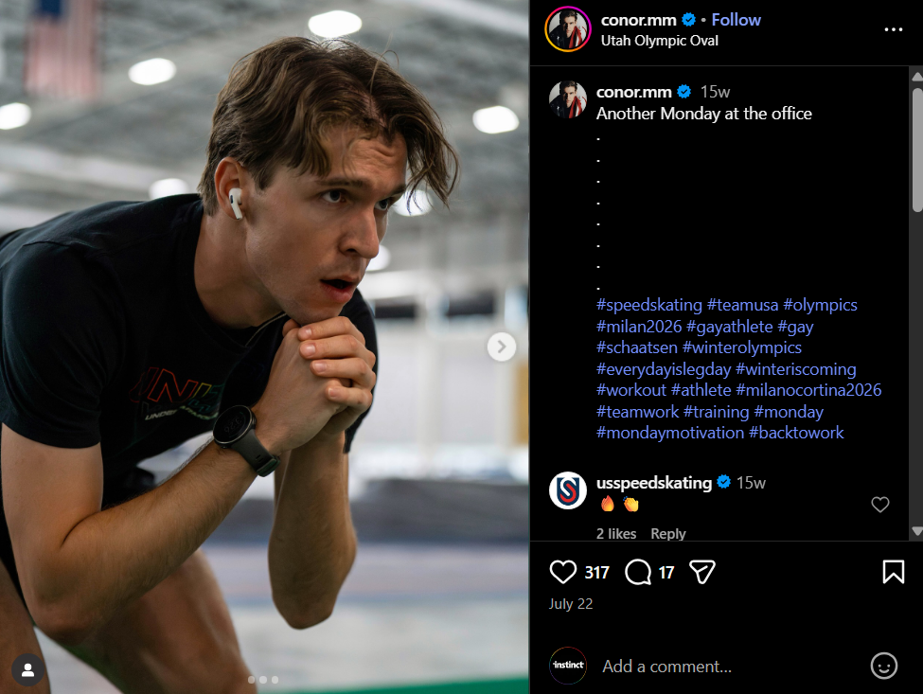Image resolution: width=923 pixels, height=694 pixels.
Task: Show tagged people in the photo
Action: tap(28, 669)
